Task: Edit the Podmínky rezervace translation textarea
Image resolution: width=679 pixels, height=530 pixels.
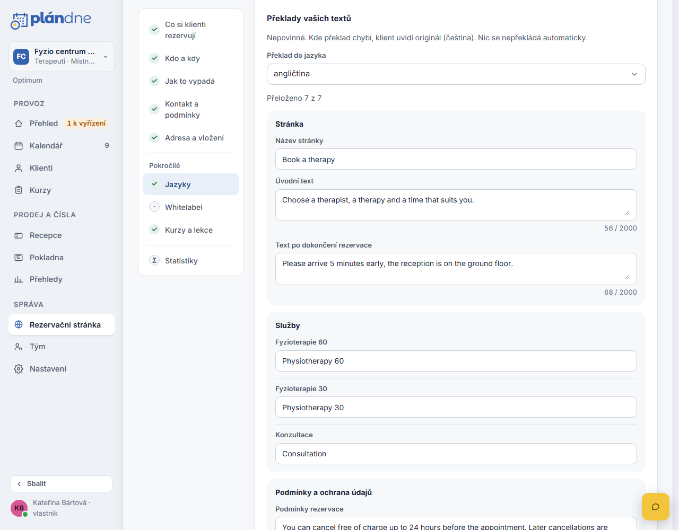Action: pyautogui.click(x=456, y=524)
